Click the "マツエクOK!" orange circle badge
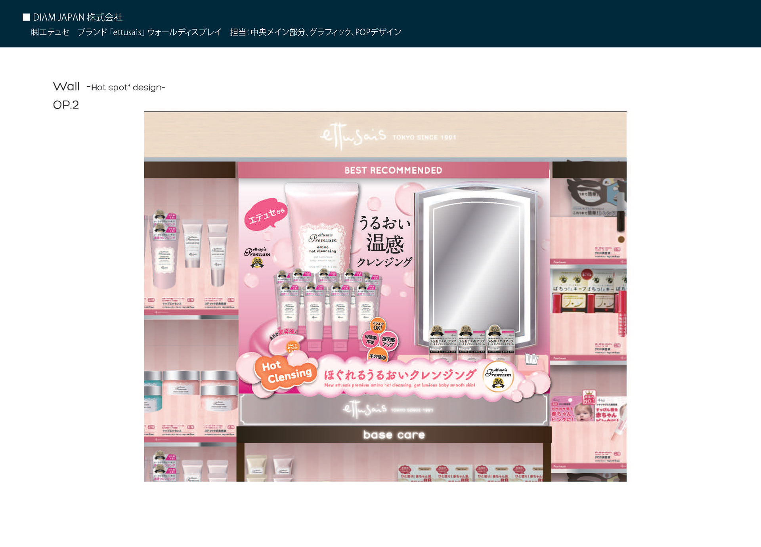 (x=377, y=326)
